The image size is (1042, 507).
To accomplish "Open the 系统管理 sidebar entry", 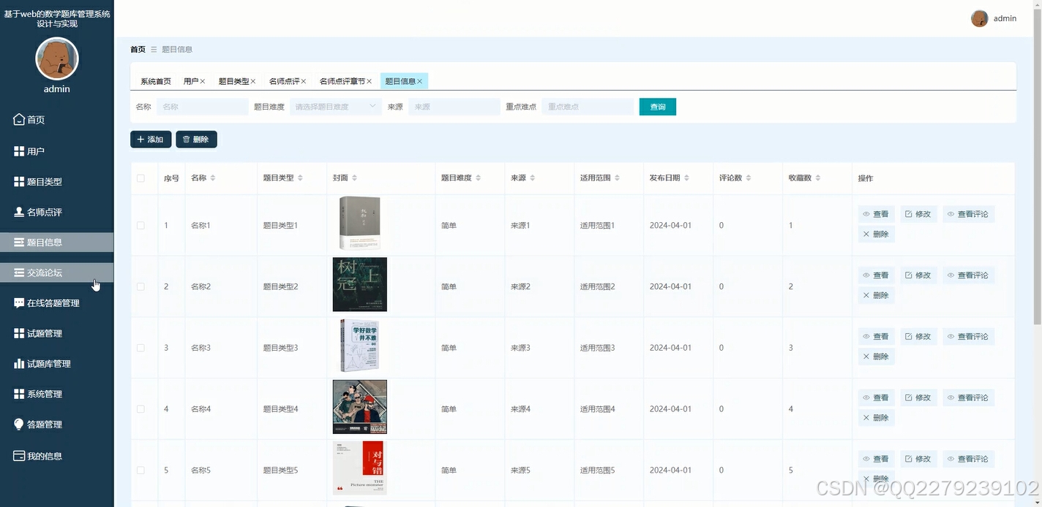I will click(18, 394).
